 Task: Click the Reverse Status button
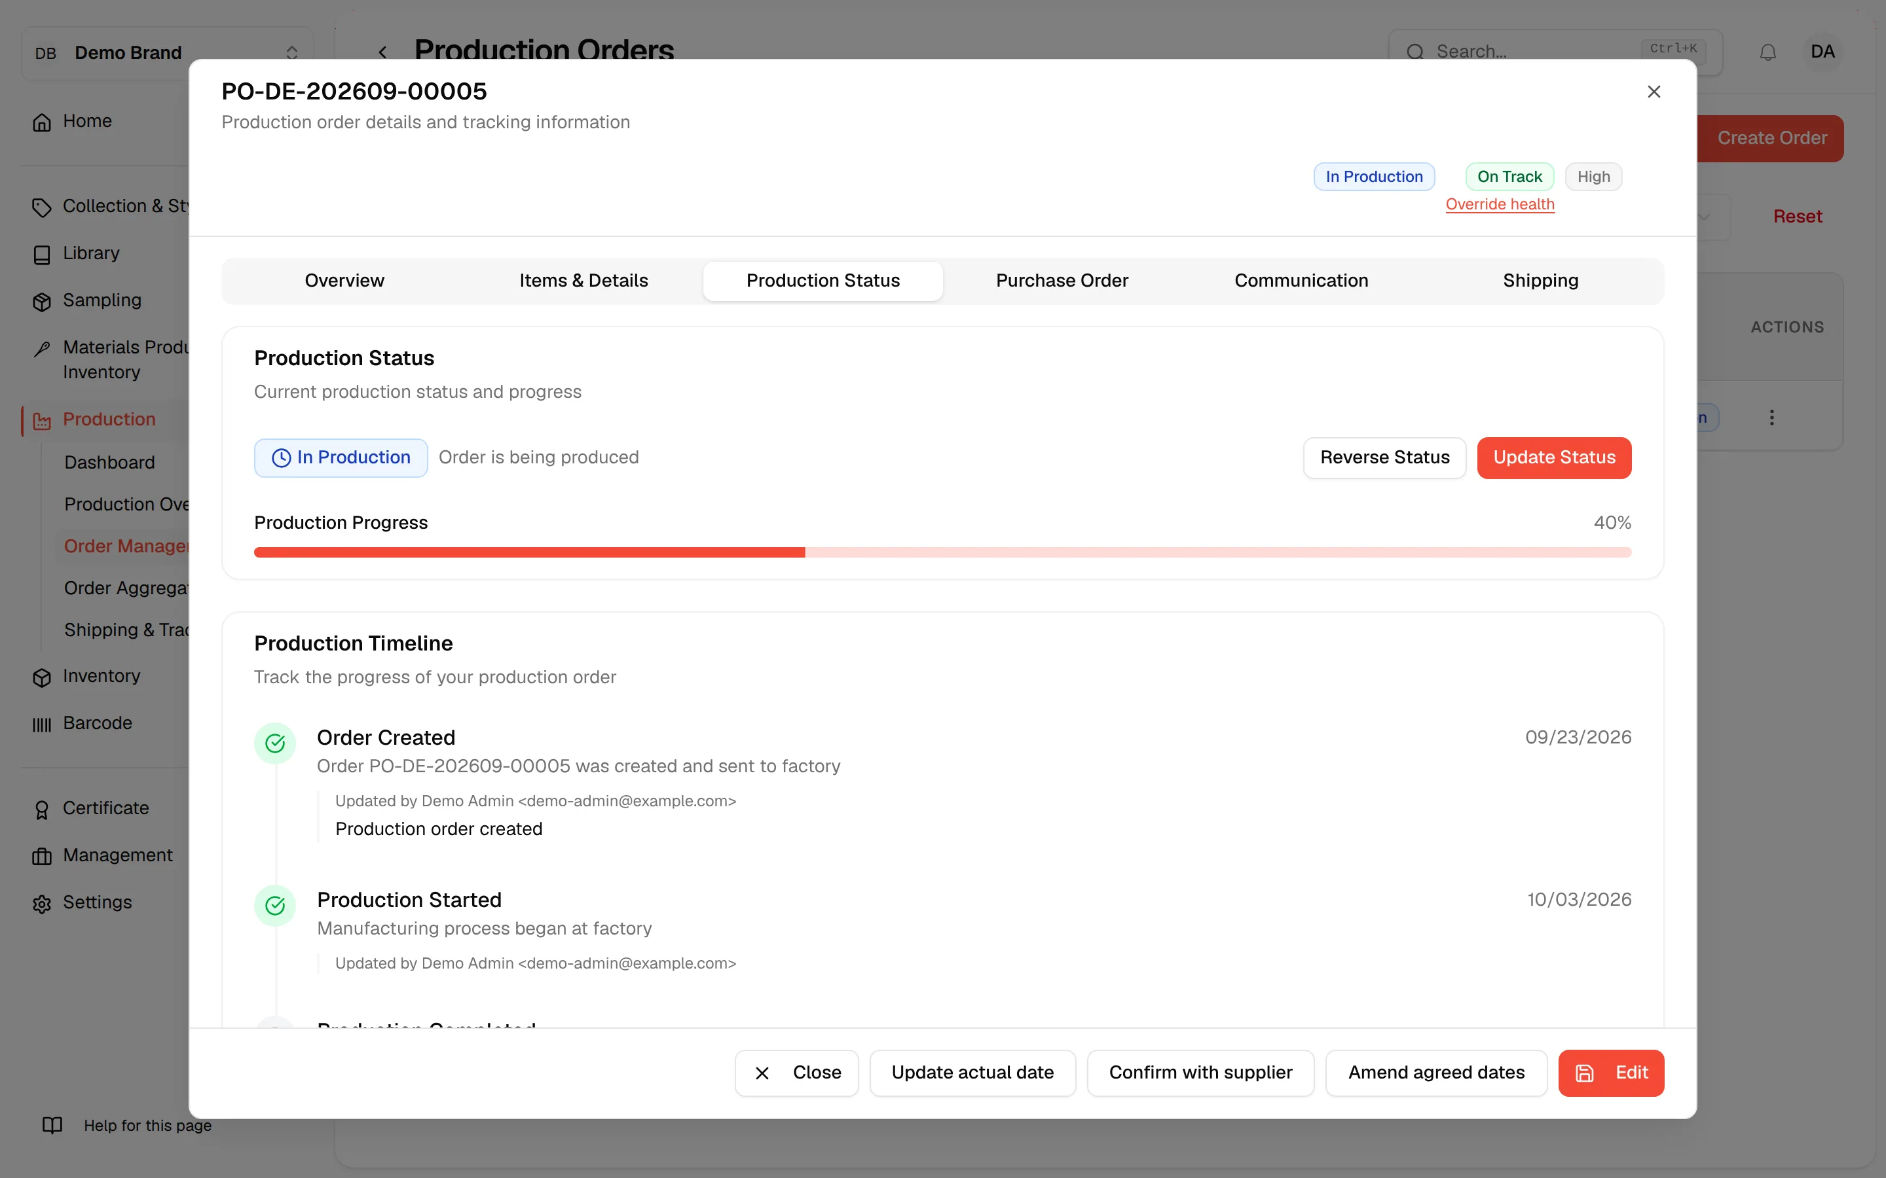coord(1384,458)
